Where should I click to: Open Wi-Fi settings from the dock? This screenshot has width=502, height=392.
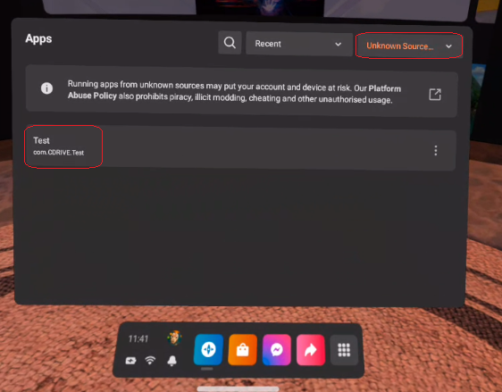[x=150, y=361]
